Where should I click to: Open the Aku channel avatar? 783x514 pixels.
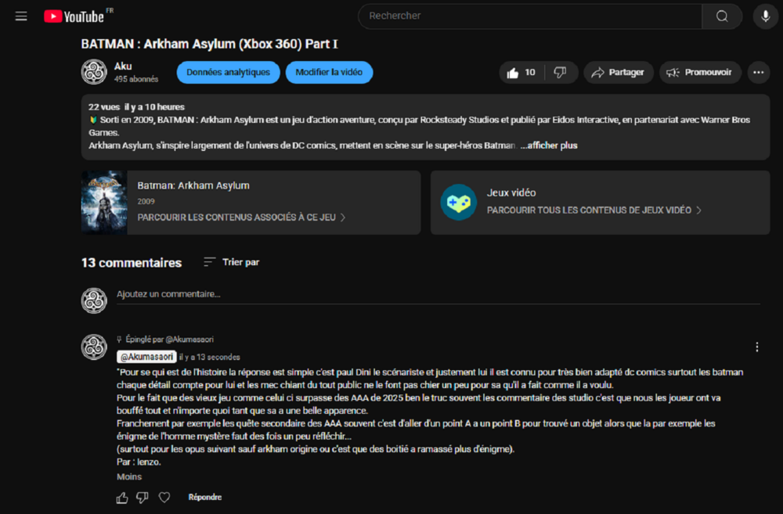click(x=94, y=72)
